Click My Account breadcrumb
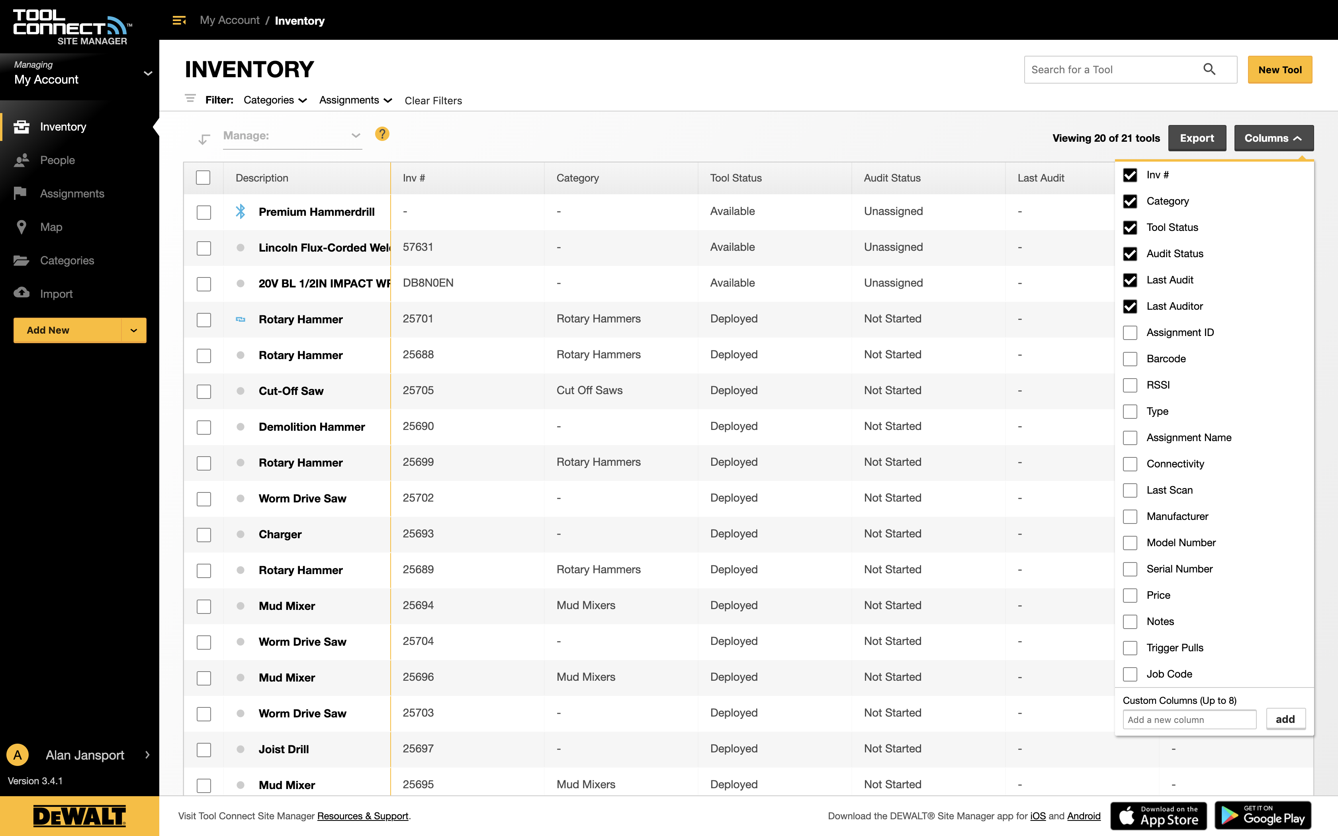The width and height of the screenshot is (1338, 836). pyautogui.click(x=229, y=20)
